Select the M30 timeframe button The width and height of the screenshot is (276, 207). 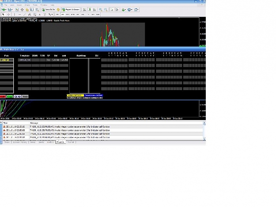(73, 15)
